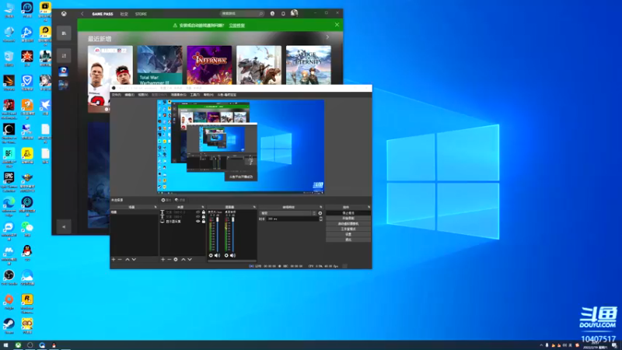The width and height of the screenshot is (622, 350).
Task: Open Xbox sidebar library button
Action: (x=64, y=33)
